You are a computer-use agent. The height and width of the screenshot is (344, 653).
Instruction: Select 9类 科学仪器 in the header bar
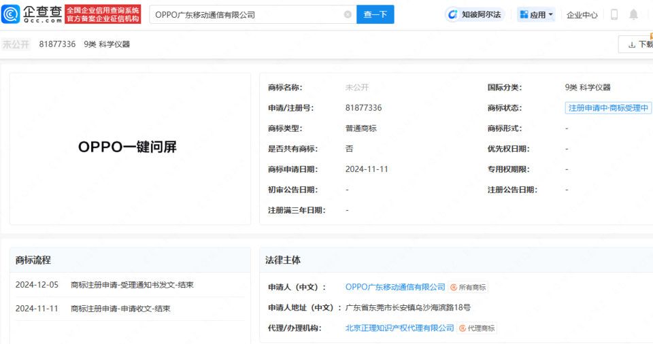click(107, 44)
